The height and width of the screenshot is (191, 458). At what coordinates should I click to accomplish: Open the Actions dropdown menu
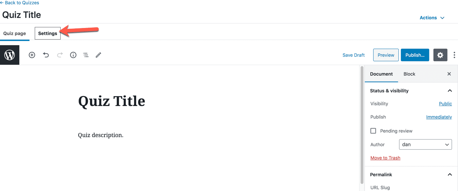click(x=432, y=18)
